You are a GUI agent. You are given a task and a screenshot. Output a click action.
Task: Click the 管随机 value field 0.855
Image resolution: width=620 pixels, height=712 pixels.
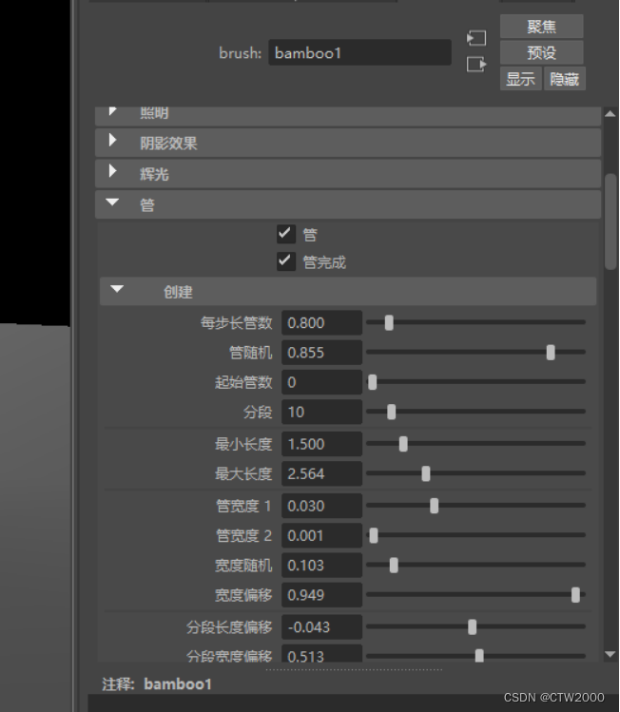pyautogui.click(x=321, y=353)
